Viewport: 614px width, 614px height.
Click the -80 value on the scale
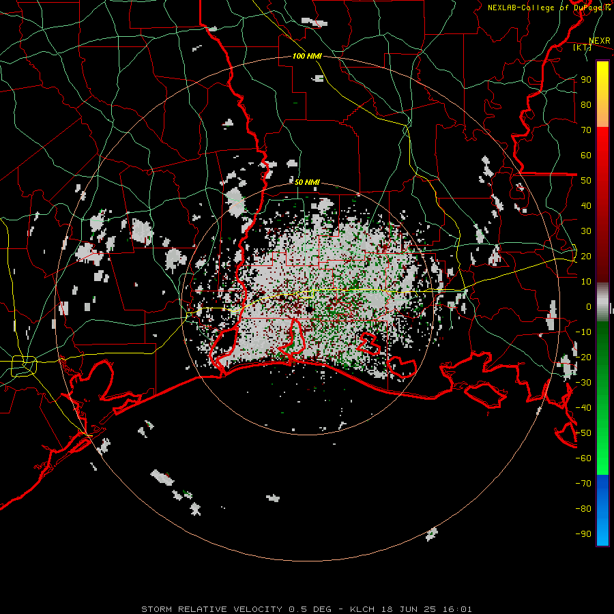(583, 509)
